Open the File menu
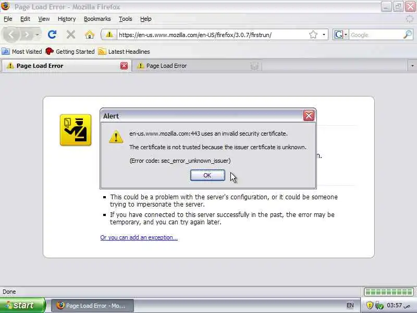 pyautogui.click(x=8, y=19)
